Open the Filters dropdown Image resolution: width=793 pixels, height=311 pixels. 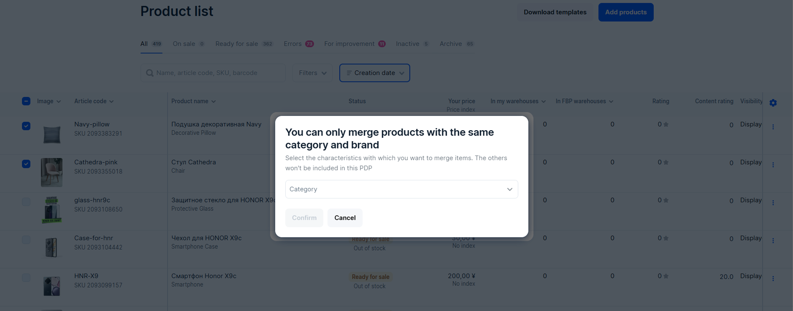coord(312,73)
